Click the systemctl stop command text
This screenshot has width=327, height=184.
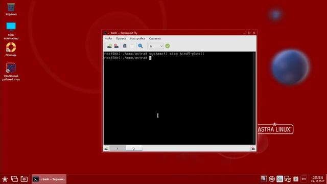pos(177,54)
